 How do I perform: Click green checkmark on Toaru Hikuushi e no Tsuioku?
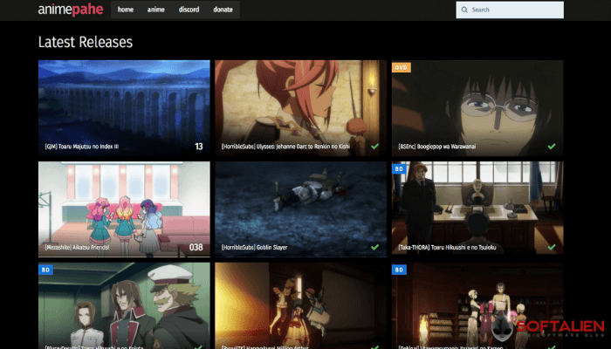(x=552, y=247)
